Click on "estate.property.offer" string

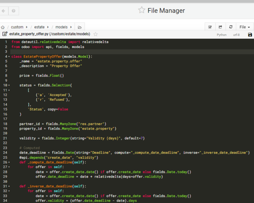[x=59, y=61]
